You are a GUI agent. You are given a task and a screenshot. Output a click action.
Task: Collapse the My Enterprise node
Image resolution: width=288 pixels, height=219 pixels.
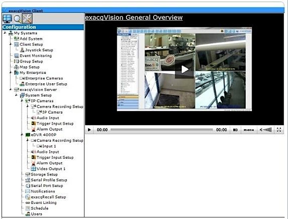click(x=11, y=72)
